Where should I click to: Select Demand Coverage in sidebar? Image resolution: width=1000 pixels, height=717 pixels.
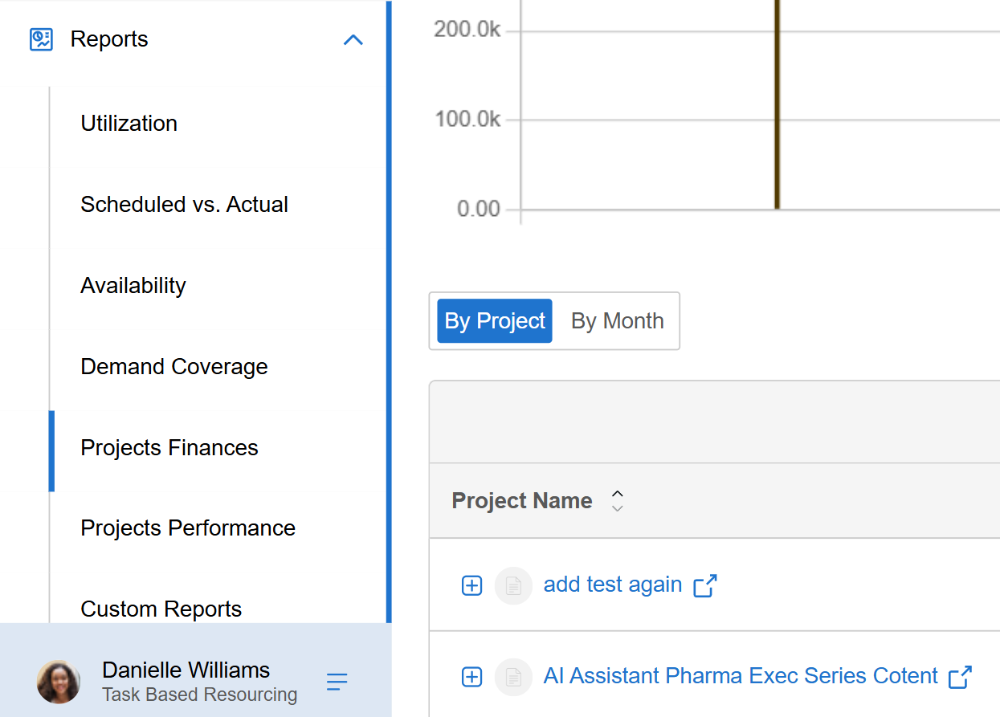(x=174, y=367)
